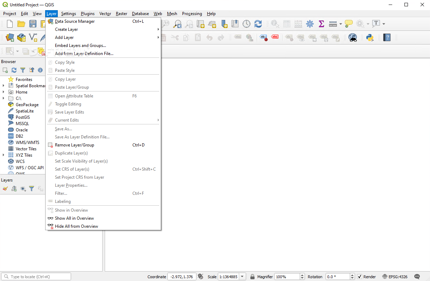
Task: Open Manage Map Themes eye dropdown
Action: 23,189
